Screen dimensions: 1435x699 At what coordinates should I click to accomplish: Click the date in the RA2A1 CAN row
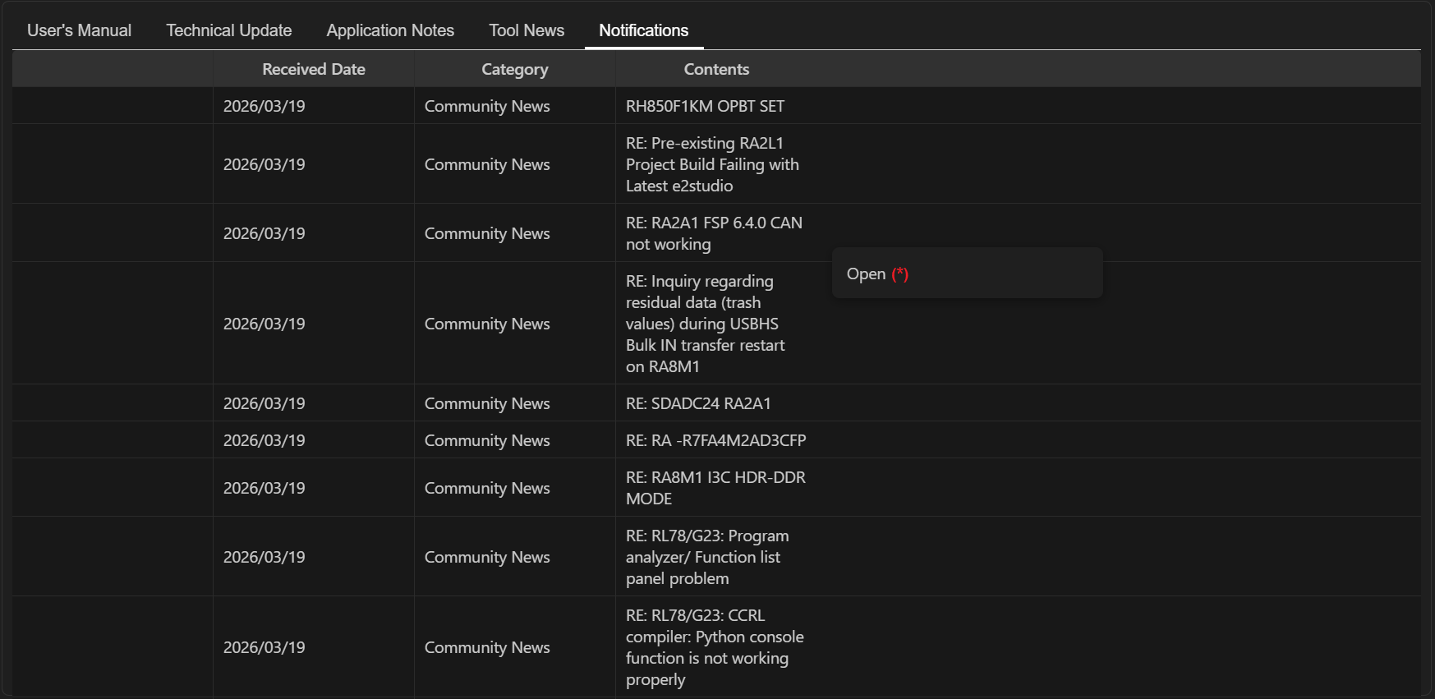[264, 233]
